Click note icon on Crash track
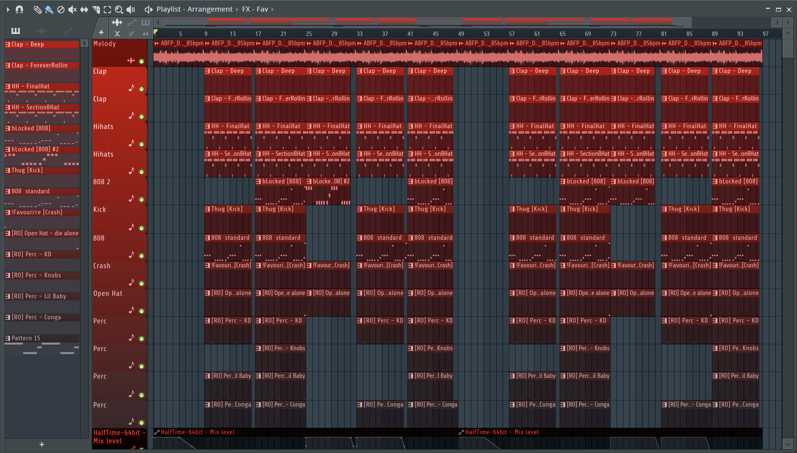797x453 pixels. (x=131, y=282)
